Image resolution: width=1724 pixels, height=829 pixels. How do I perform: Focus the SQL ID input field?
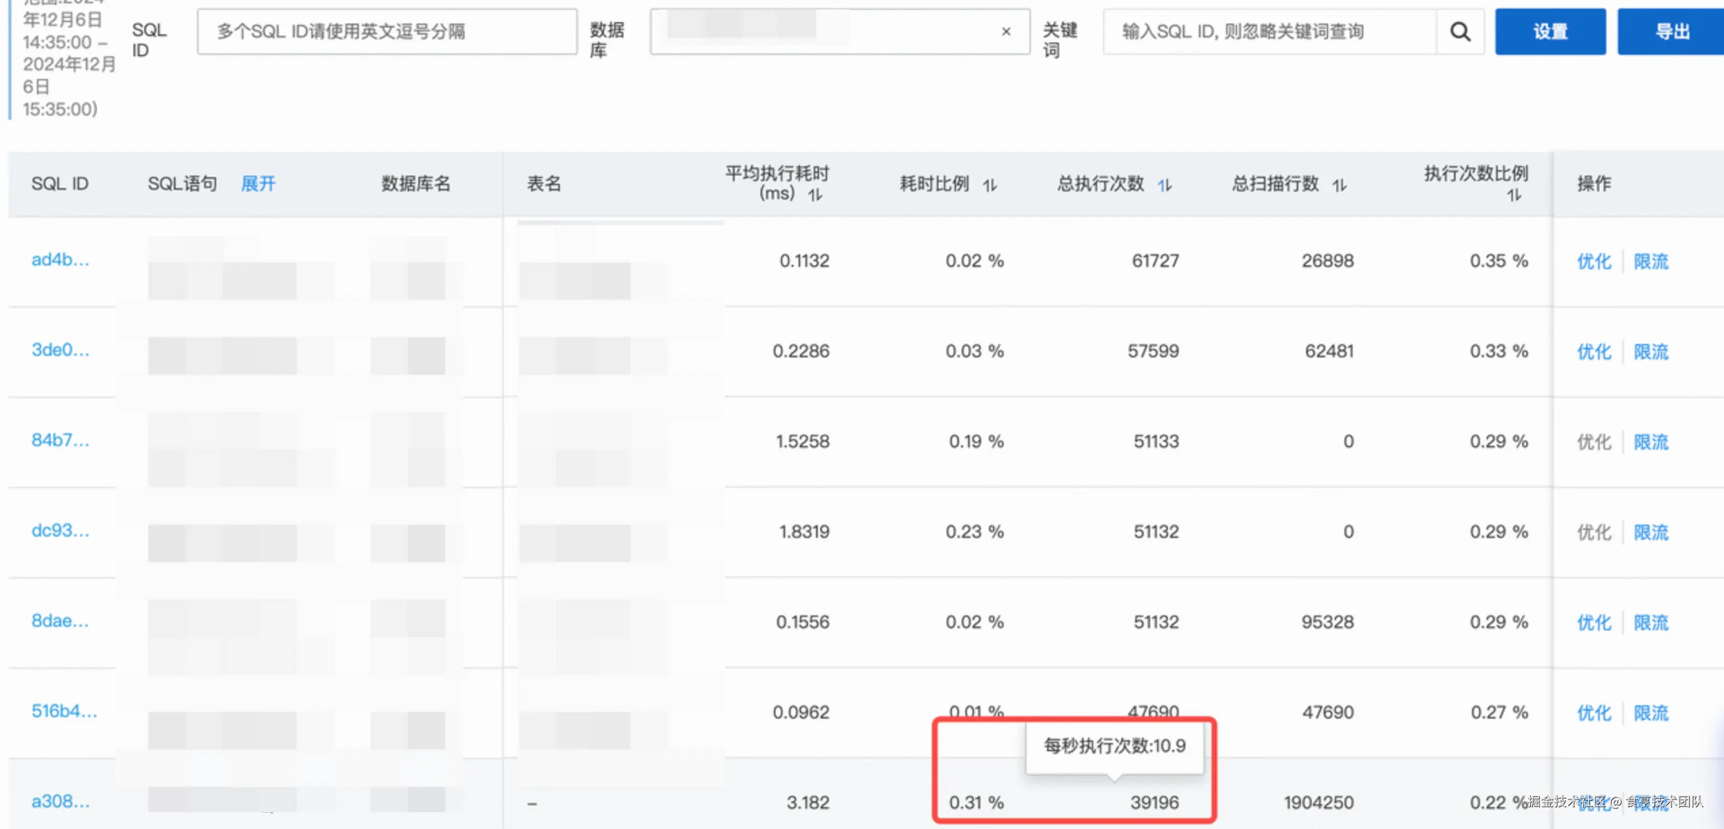click(x=387, y=31)
